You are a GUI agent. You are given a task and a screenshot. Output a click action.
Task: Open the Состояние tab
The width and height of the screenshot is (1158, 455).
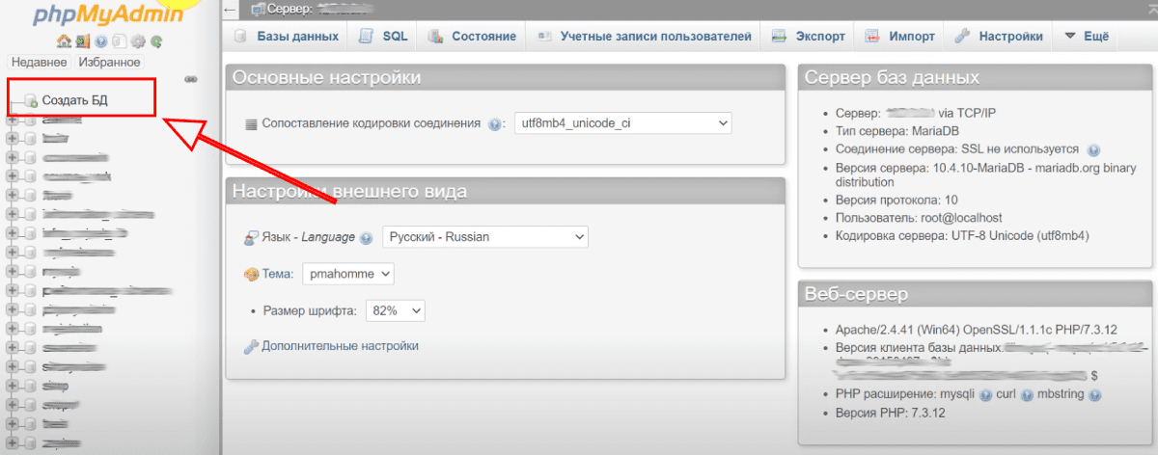point(472,36)
